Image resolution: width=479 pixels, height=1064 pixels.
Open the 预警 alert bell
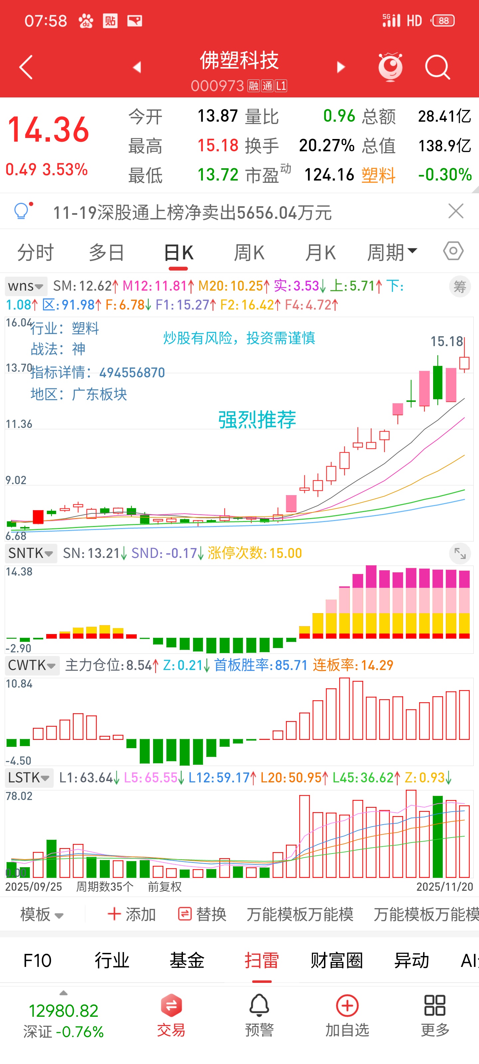tap(259, 1016)
